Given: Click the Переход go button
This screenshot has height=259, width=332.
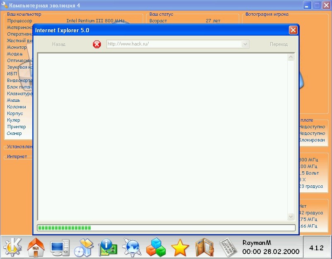Looking at the screenshot, I should coord(279,44).
